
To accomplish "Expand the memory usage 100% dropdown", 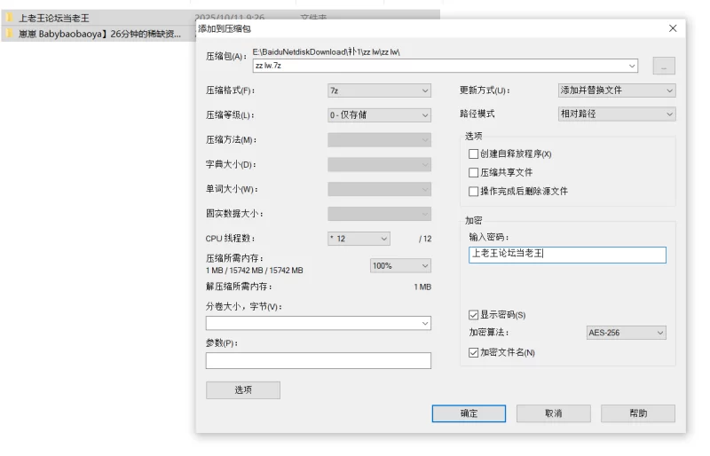I will [x=400, y=265].
